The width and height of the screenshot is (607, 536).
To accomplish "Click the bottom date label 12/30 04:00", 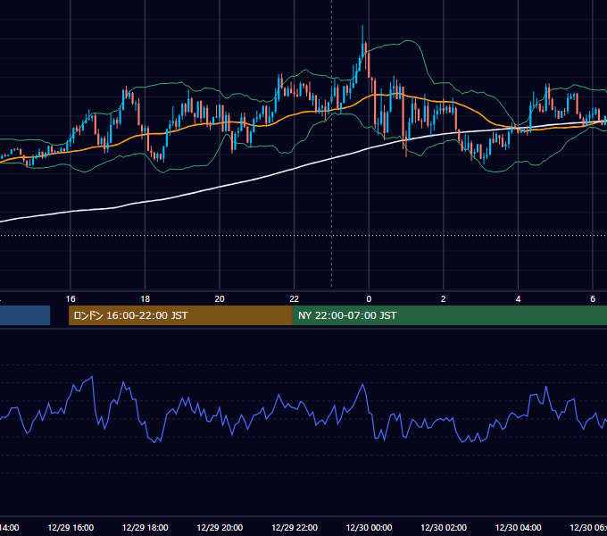I will pos(518,527).
